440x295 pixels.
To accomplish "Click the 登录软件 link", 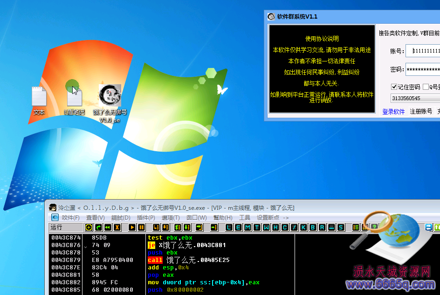I will 393,112.
